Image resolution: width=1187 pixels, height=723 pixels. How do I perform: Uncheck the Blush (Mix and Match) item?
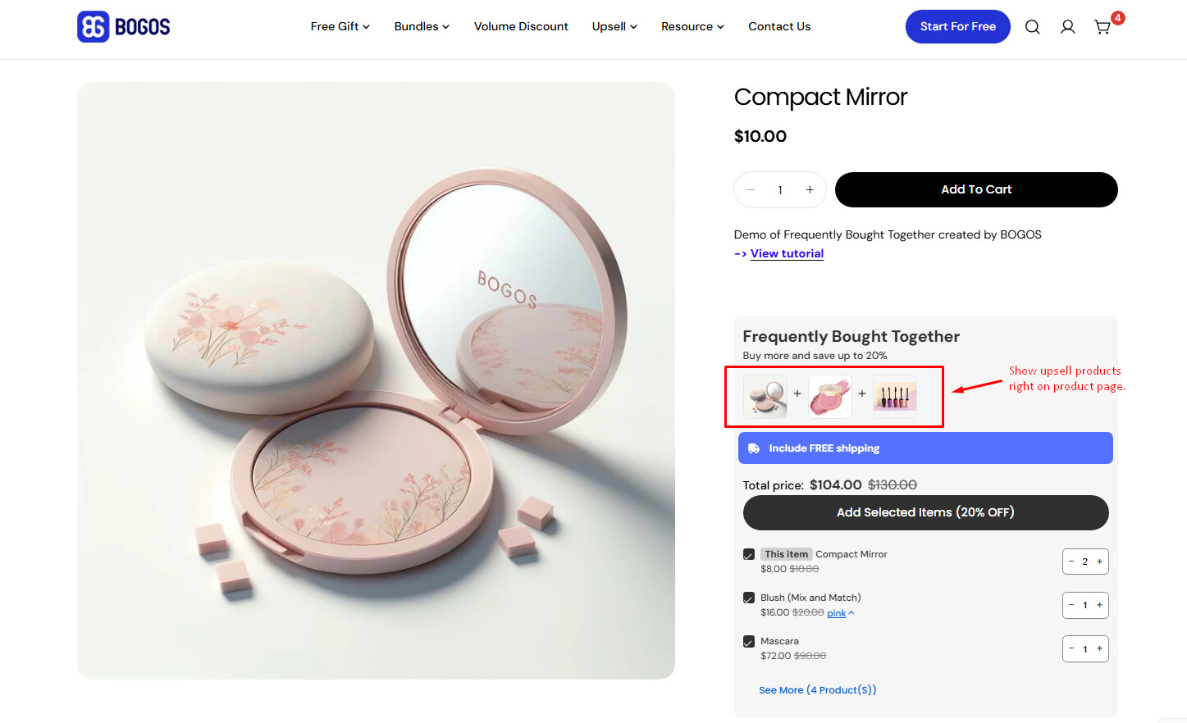click(x=749, y=598)
